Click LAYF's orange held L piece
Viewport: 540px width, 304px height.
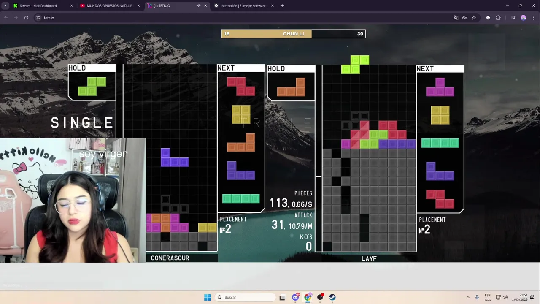[x=291, y=87]
